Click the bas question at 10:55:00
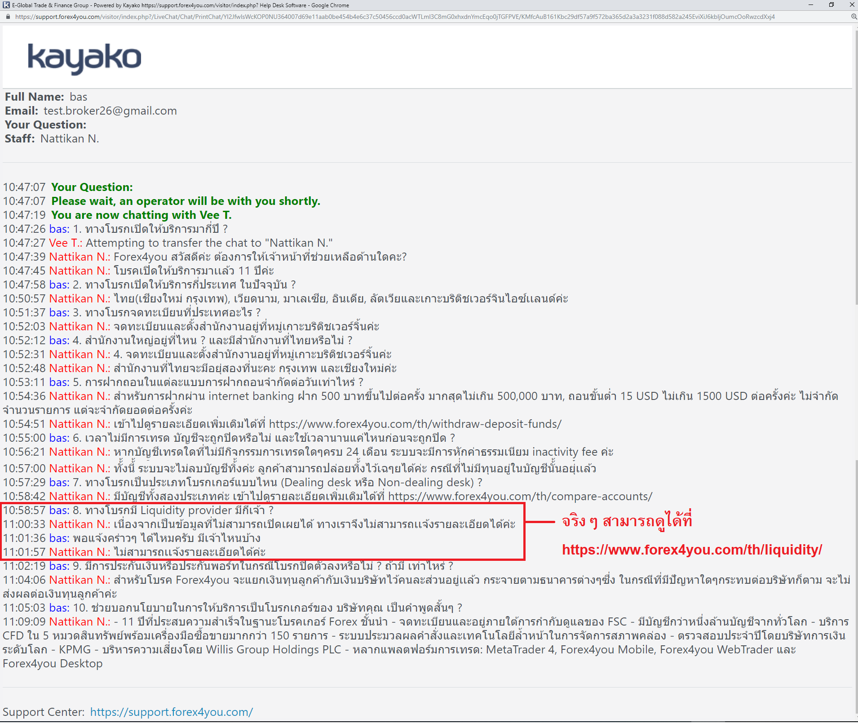The width and height of the screenshot is (858, 728). pyautogui.click(x=229, y=438)
